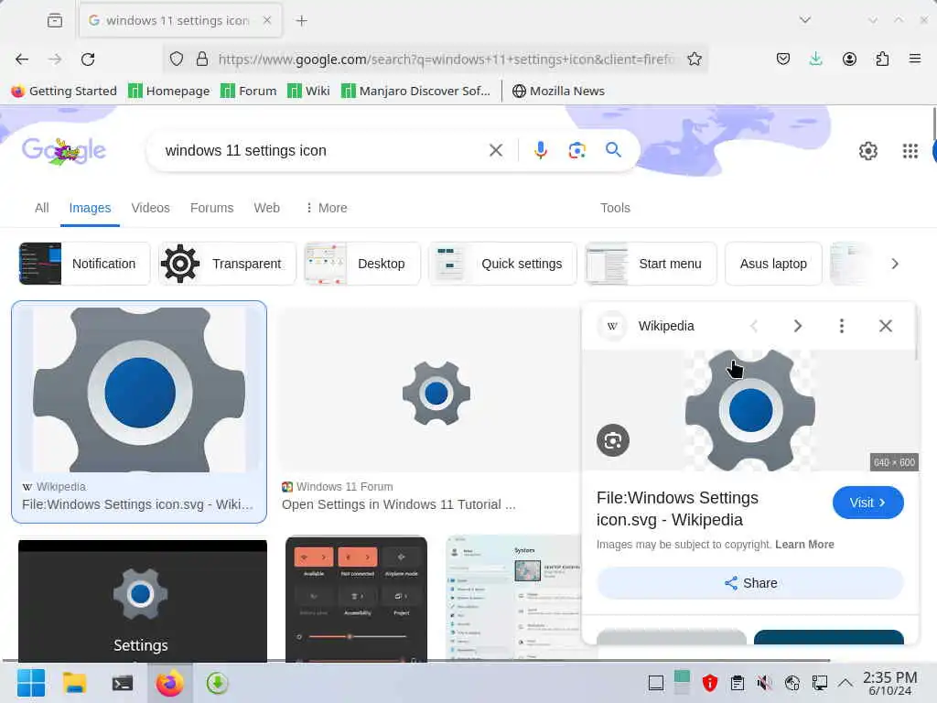Viewport: 937px width, 703px height.
Task: Open the Mozilla News bookmark
Action: [558, 91]
